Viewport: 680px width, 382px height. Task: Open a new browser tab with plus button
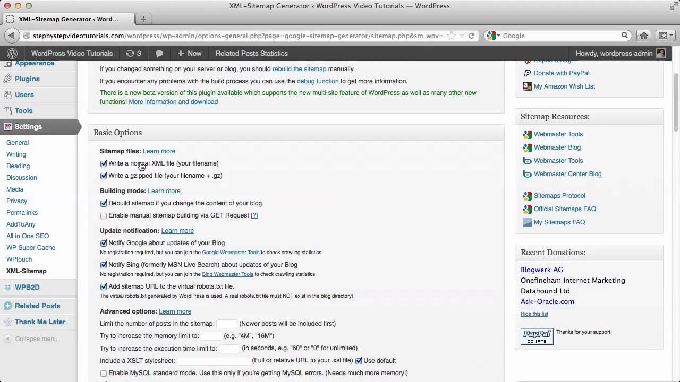(x=143, y=19)
